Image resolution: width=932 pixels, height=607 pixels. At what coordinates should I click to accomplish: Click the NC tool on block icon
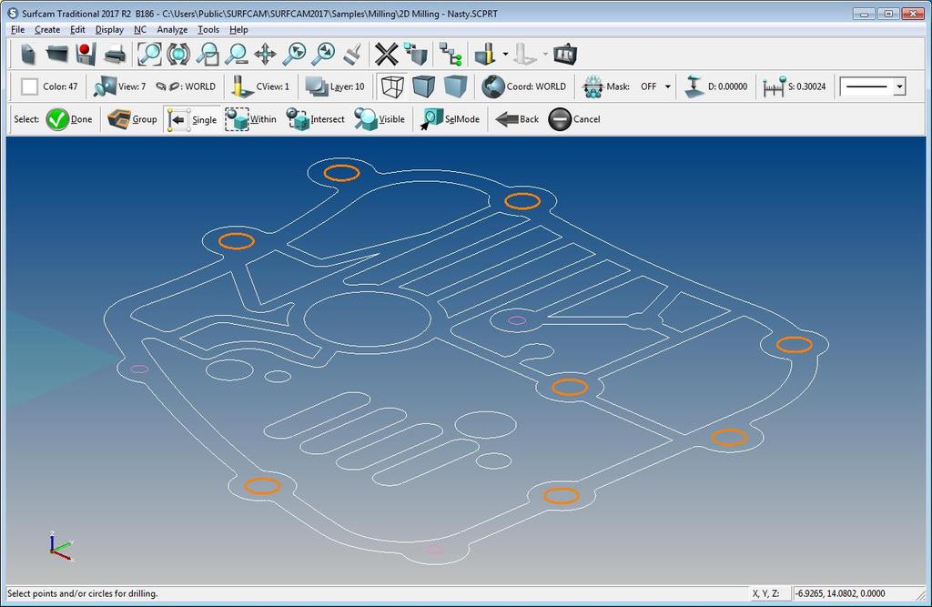point(485,54)
